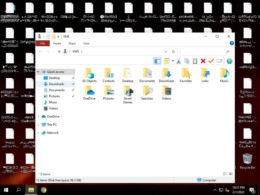260x195 pixels.
Task: Open Explorer help question mark icon
Action: [232, 43]
